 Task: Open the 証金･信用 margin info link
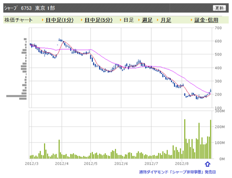(x=206, y=20)
